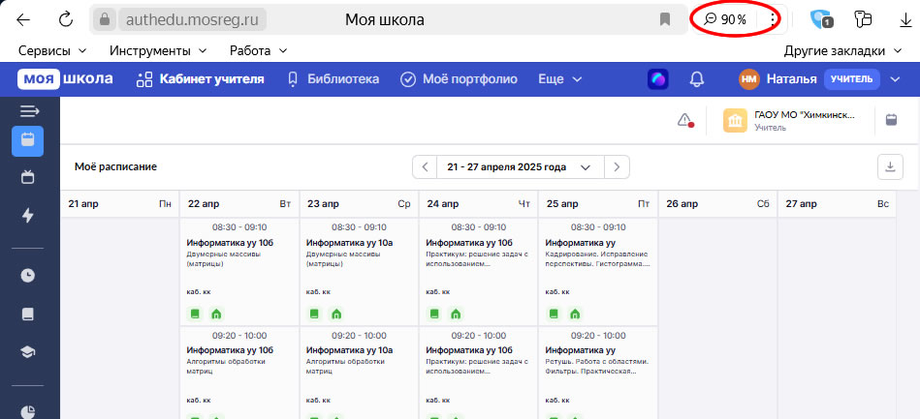Click the padlock icon in the address bar

(105, 20)
